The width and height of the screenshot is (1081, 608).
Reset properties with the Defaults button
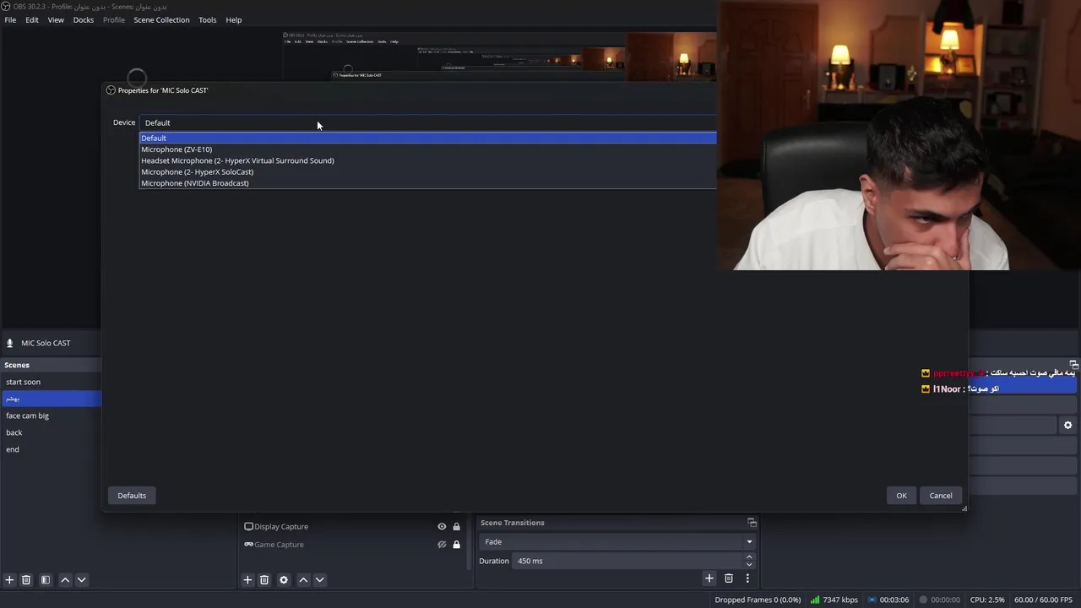click(132, 496)
